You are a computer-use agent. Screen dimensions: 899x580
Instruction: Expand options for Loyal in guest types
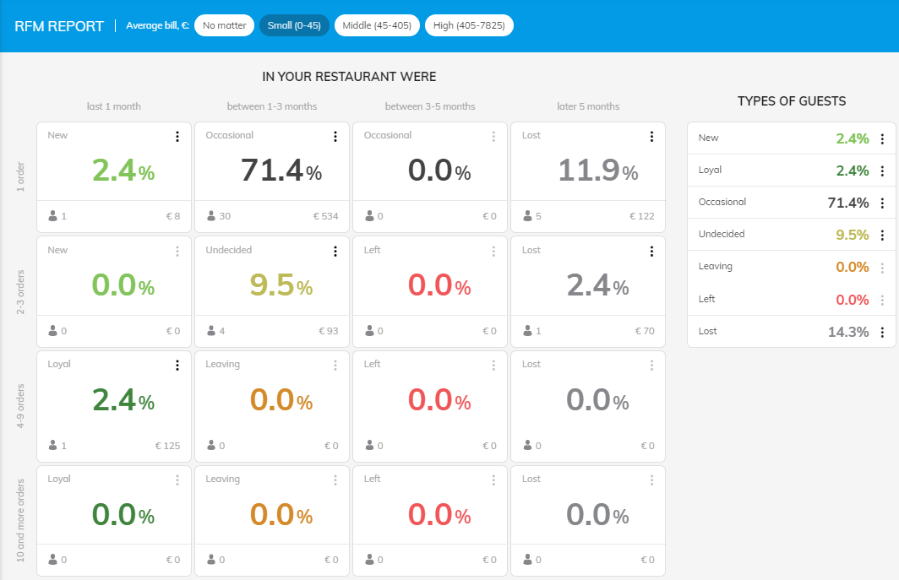pos(882,171)
